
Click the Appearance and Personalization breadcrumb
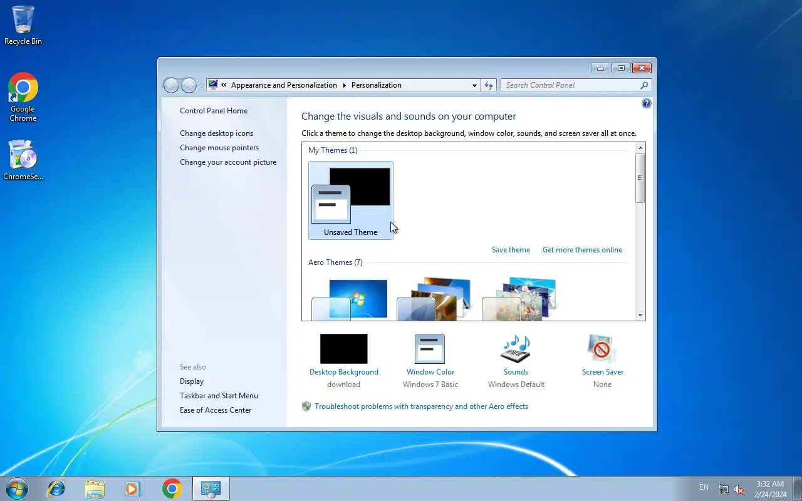[284, 85]
